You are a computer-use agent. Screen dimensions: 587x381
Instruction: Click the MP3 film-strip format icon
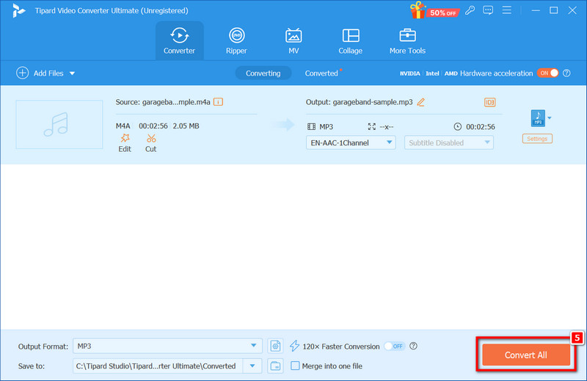point(311,126)
